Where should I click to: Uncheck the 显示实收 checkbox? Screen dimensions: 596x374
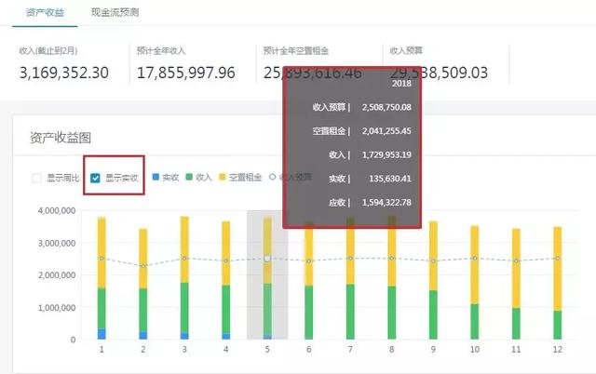point(96,177)
